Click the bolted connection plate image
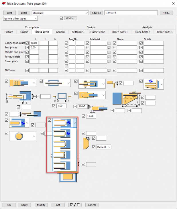The image size is (177, 209). tap(19, 83)
